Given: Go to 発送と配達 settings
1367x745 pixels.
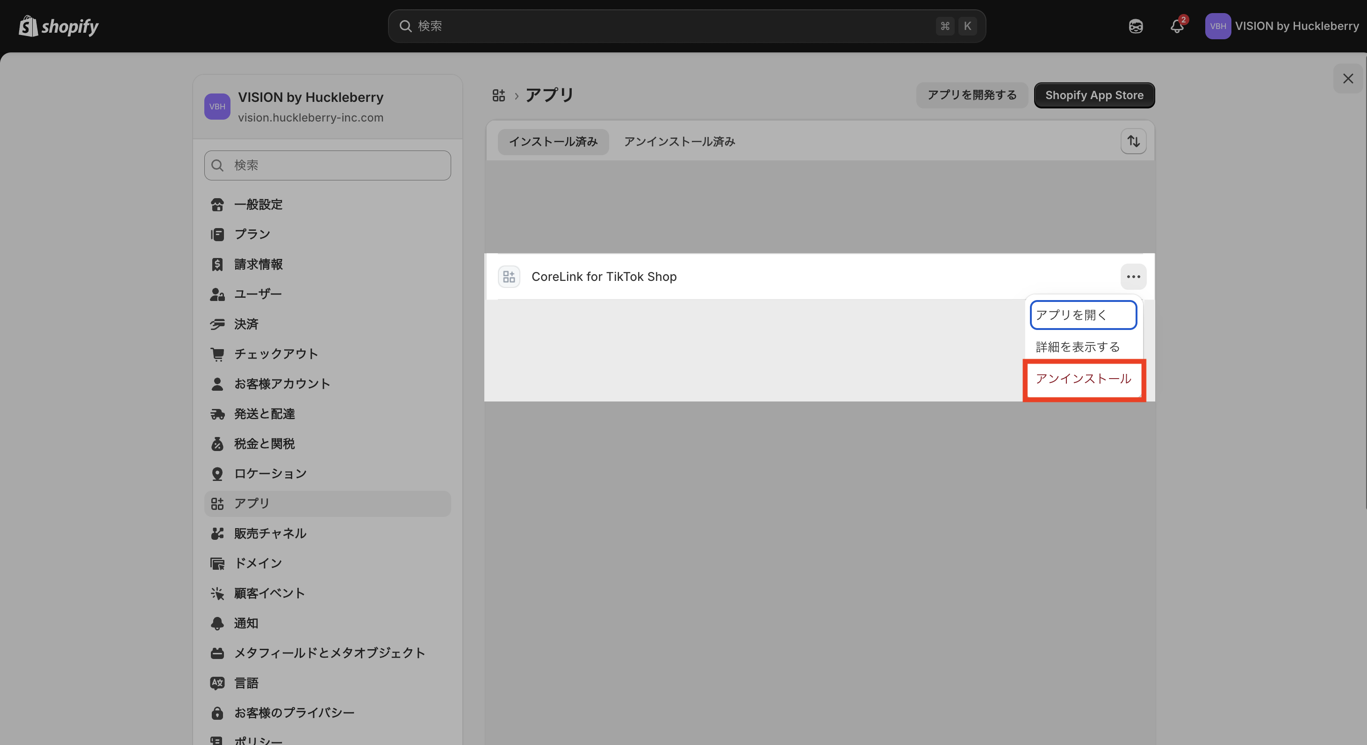Looking at the screenshot, I should (x=264, y=413).
